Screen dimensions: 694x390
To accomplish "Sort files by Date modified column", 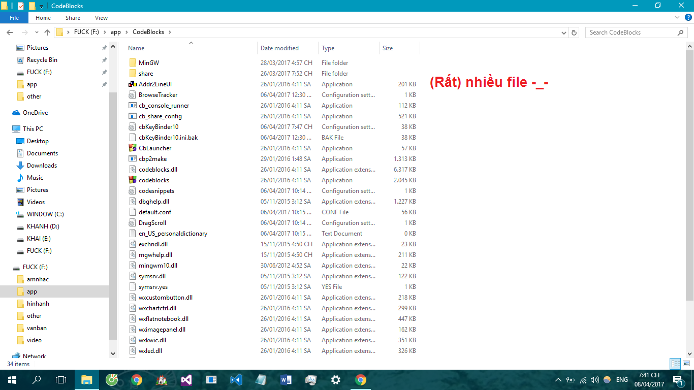I will click(279, 48).
